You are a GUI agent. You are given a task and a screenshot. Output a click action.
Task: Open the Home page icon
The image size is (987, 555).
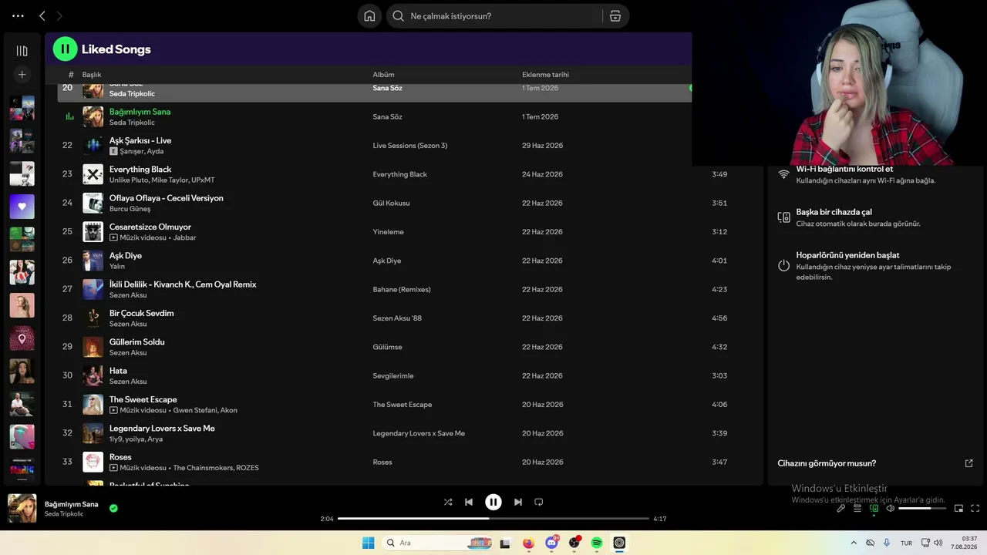[x=369, y=16]
